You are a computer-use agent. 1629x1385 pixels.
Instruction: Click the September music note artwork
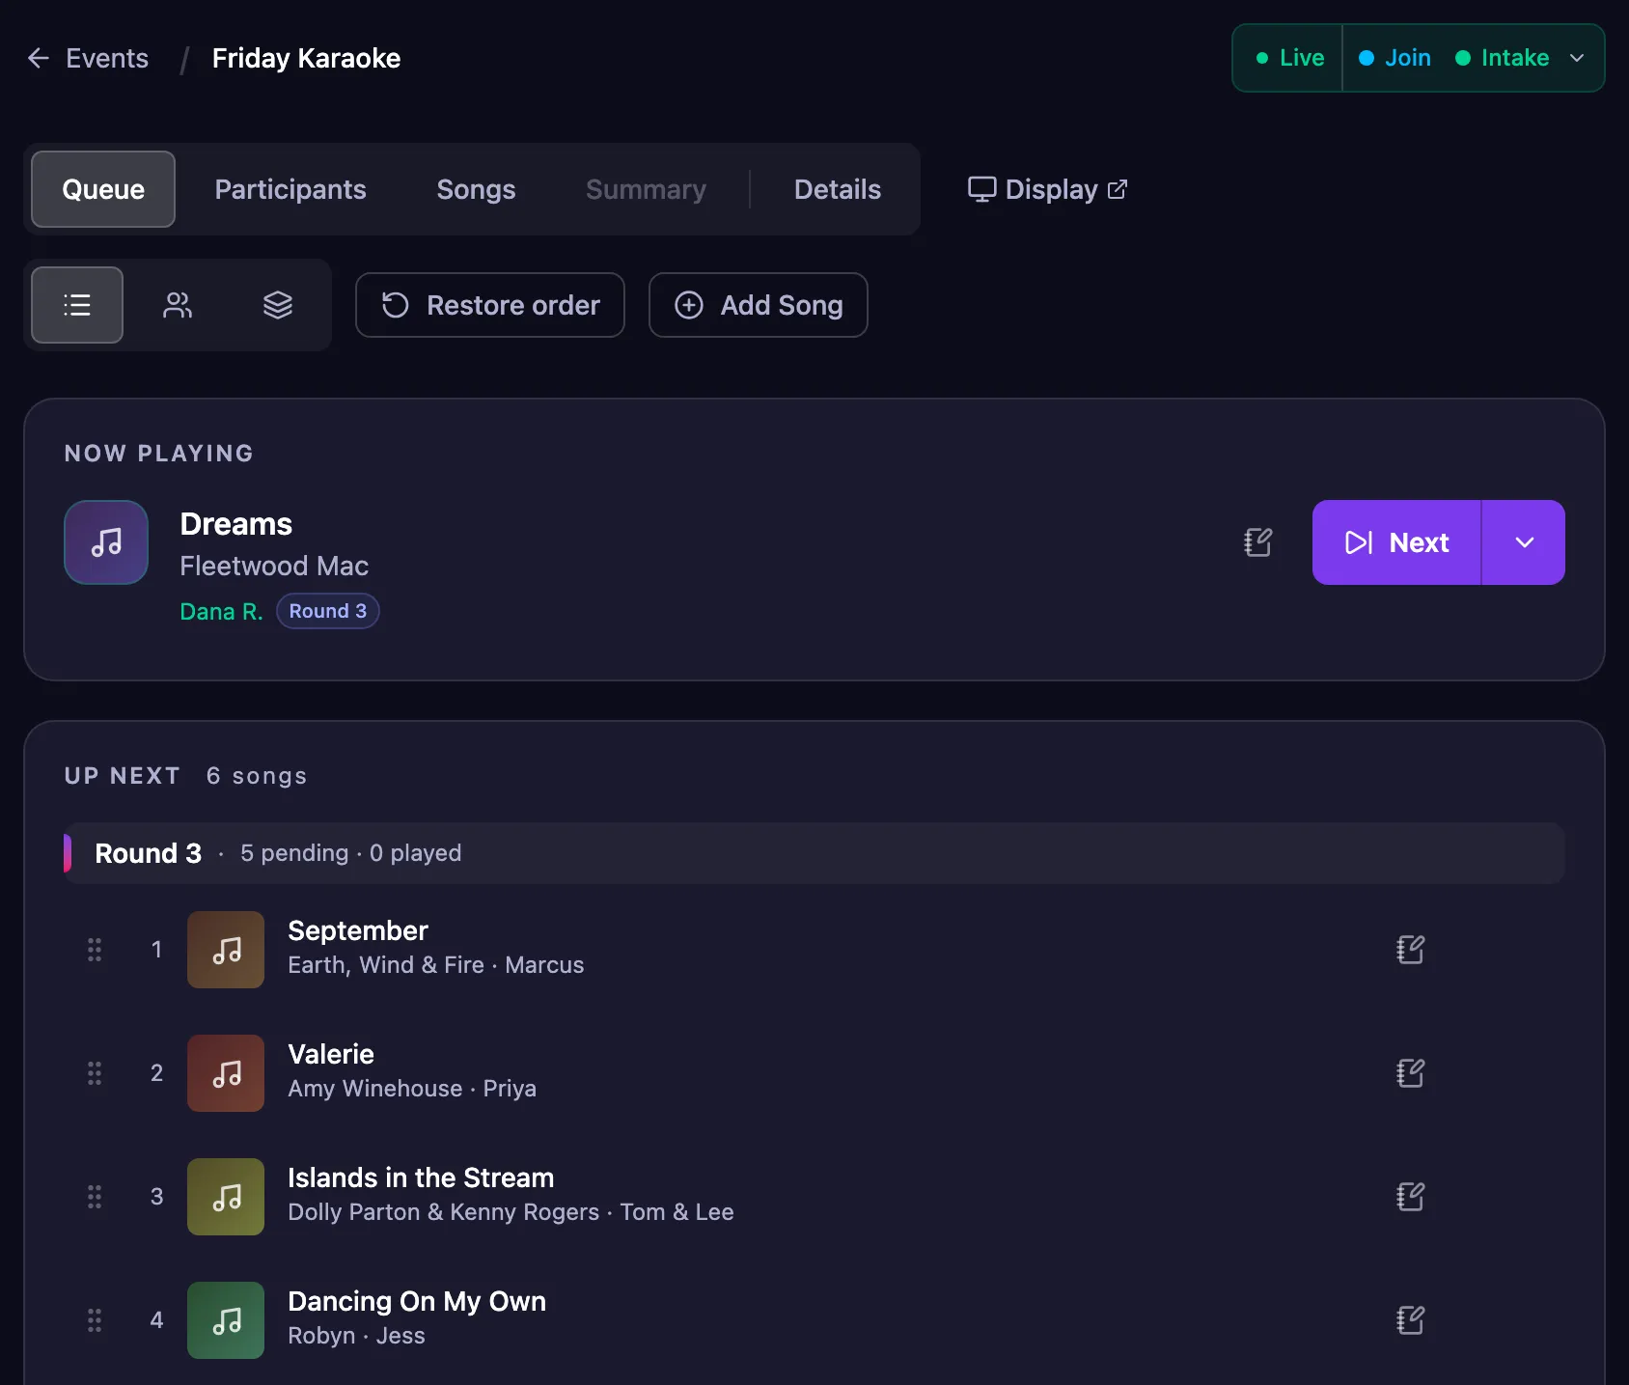point(226,950)
